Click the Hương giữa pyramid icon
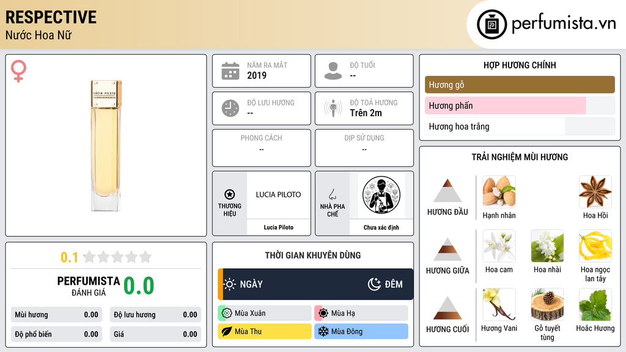626x352 pixels. click(x=447, y=249)
